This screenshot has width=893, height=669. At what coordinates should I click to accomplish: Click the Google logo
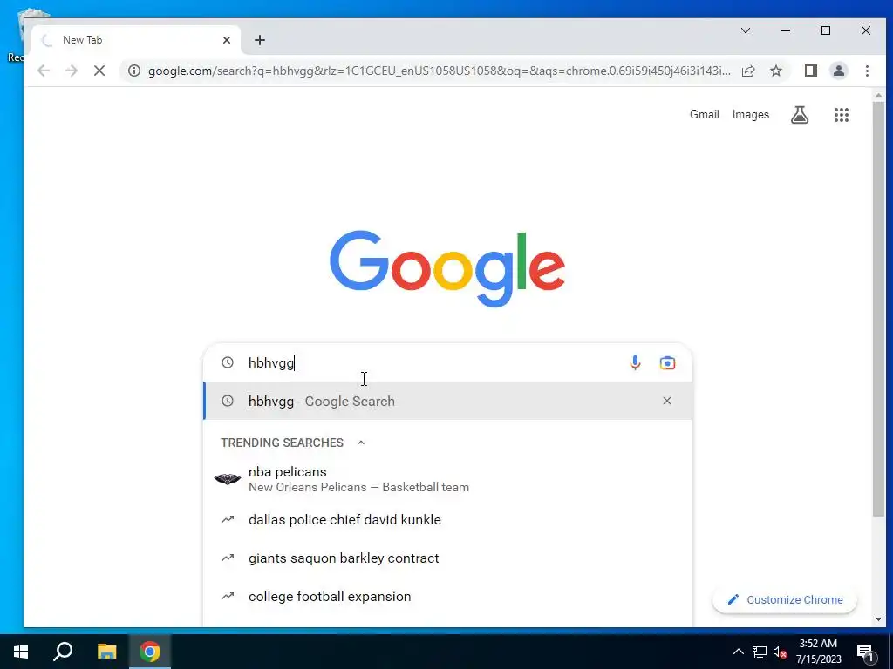coord(447,268)
